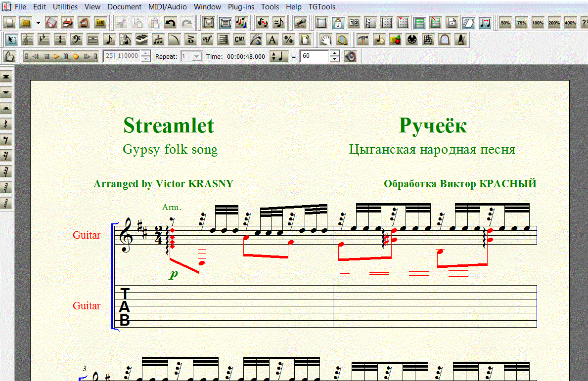
Task: Open the Repeat dropdown
Action: point(196,56)
